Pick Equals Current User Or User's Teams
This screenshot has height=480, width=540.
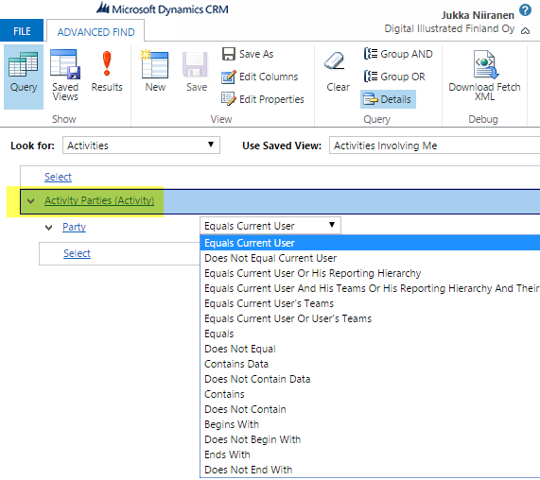(370, 318)
